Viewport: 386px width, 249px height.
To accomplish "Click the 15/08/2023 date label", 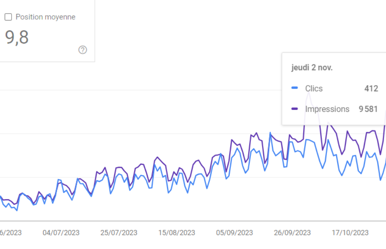I will [177, 232].
